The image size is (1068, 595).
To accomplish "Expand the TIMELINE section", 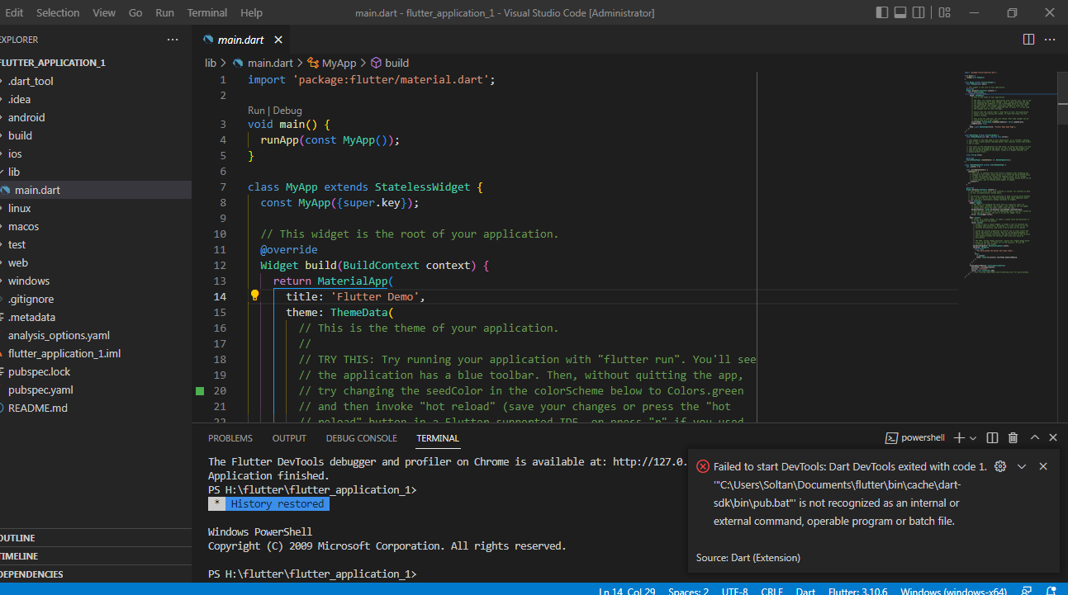I will 96,556.
